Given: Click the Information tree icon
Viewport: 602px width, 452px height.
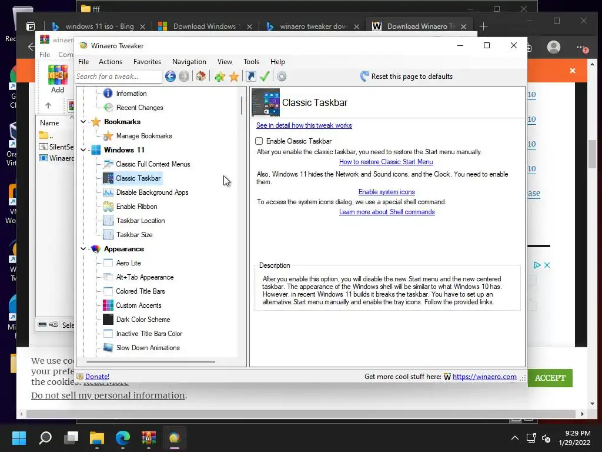Looking at the screenshot, I should point(108,93).
